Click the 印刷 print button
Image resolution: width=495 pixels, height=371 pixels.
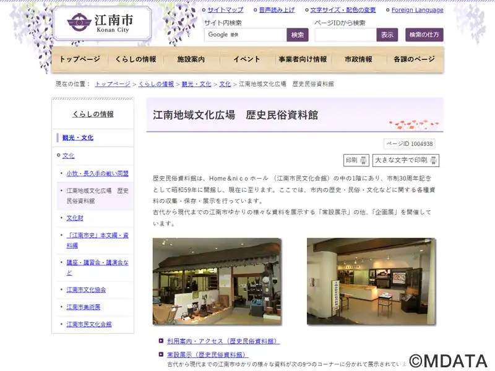(356, 160)
